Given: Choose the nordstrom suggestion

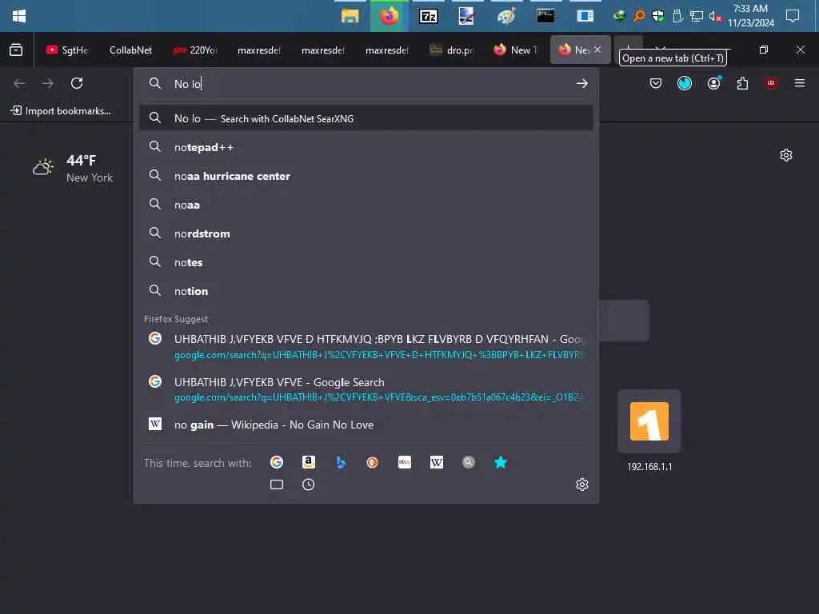Looking at the screenshot, I should tap(366, 233).
